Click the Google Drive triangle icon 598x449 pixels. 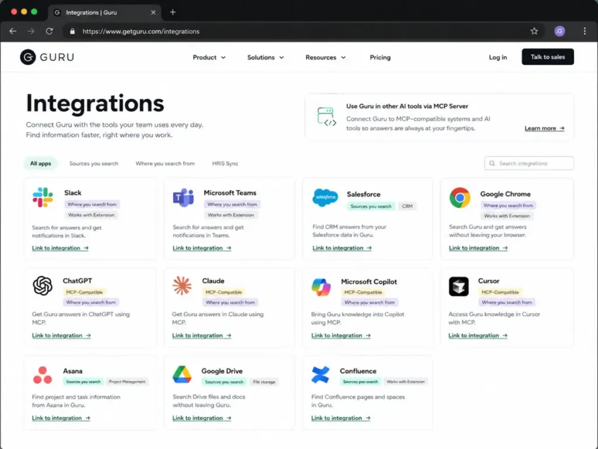[x=182, y=375]
